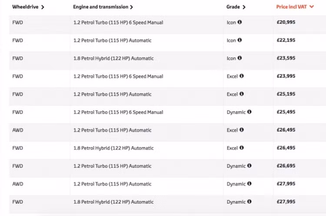Sort by Engine and transmission header
Image resolution: width=326 pixels, height=216 pixels.
coord(103,7)
